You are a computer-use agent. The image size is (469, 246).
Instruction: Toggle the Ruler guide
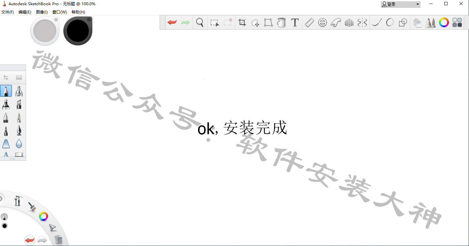pyautogui.click(x=309, y=22)
